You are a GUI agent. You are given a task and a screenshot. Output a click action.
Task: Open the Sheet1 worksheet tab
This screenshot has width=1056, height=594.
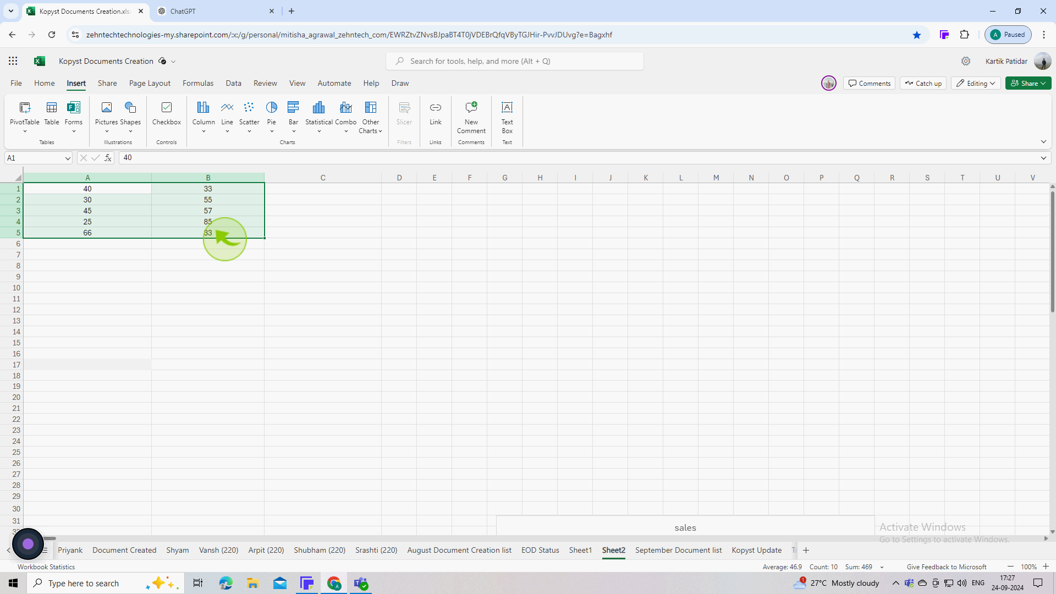pos(580,550)
